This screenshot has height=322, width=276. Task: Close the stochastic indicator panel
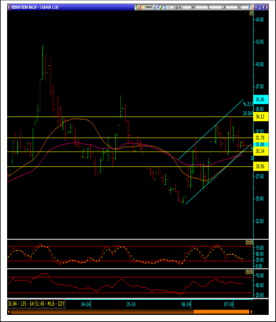pos(251,243)
